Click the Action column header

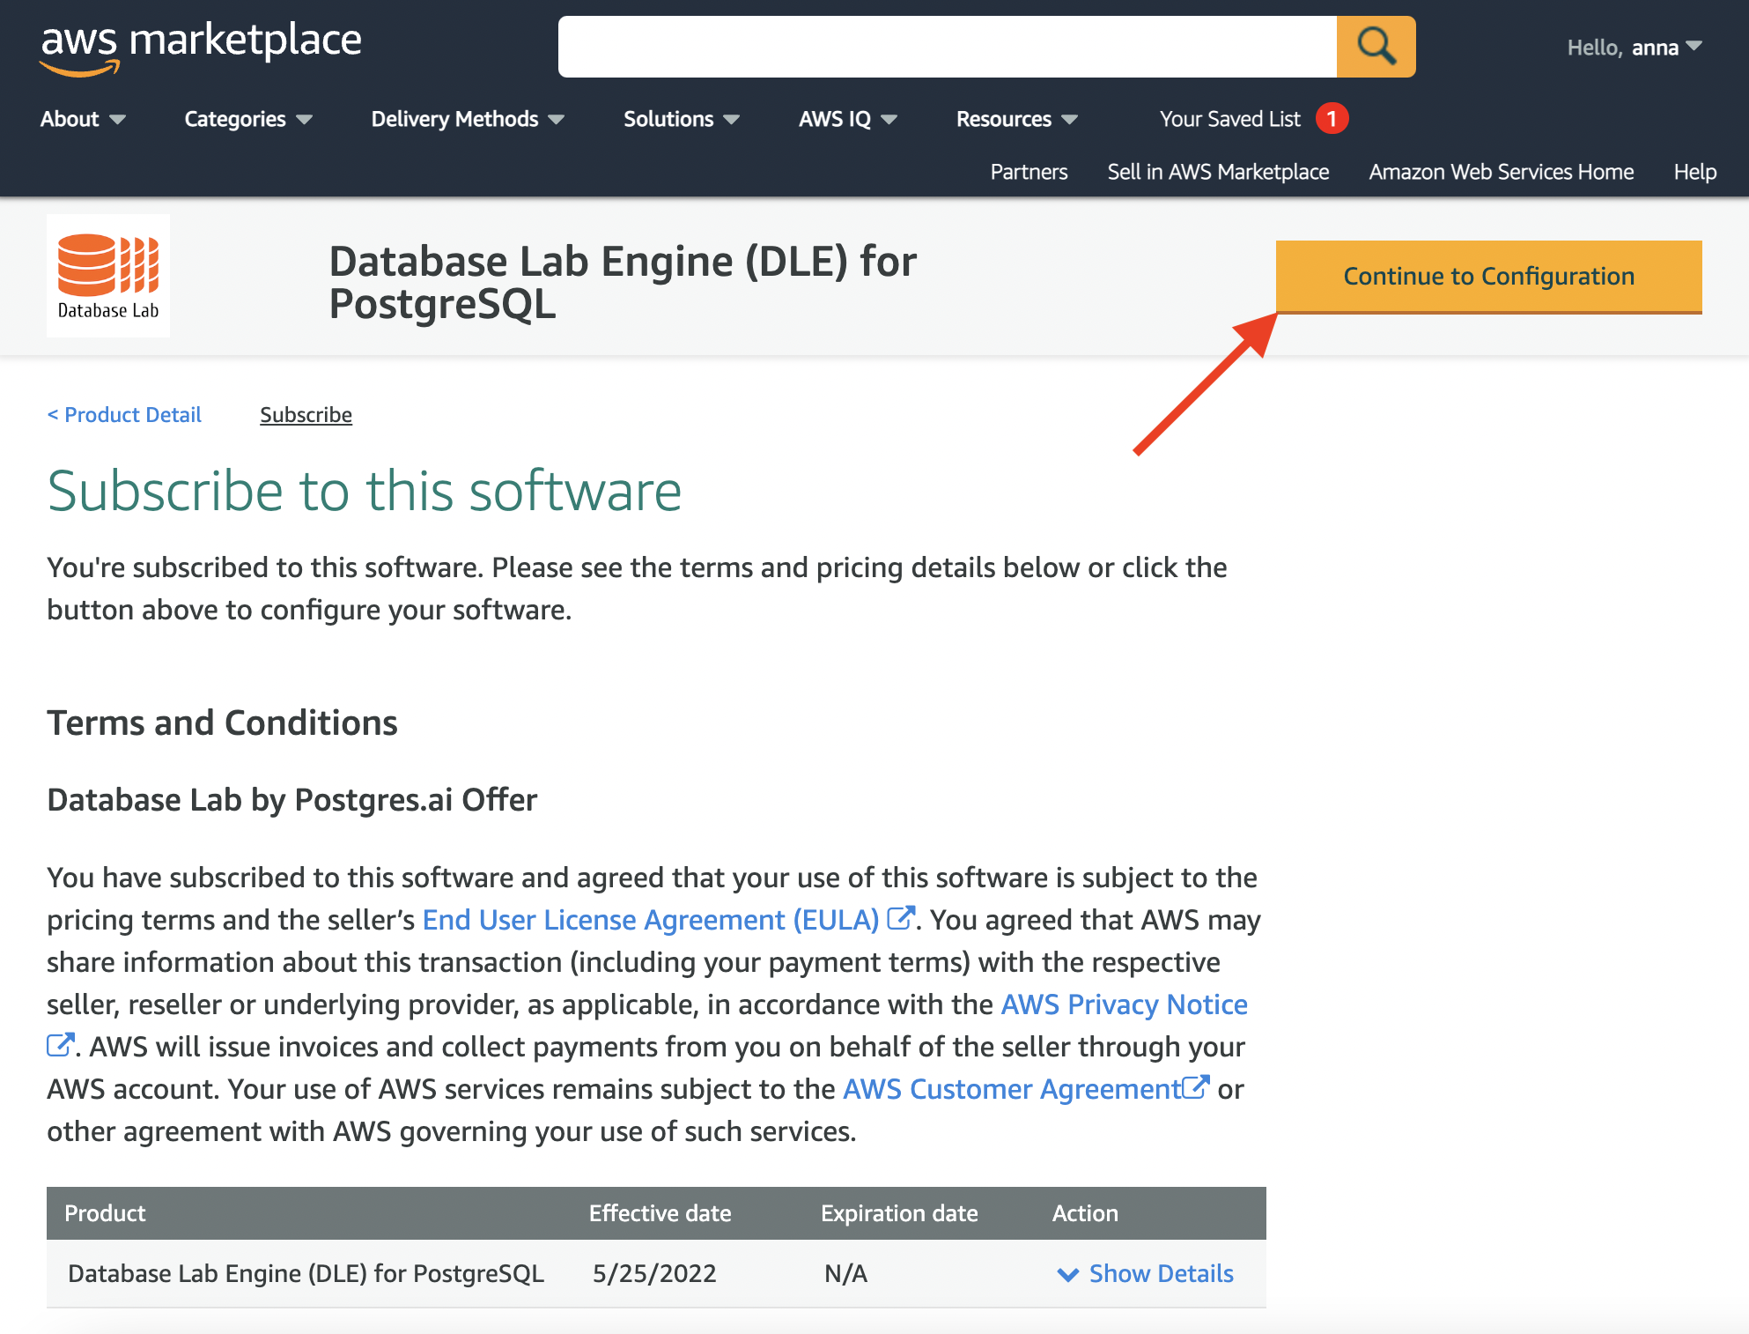[x=1085, y=1213]
